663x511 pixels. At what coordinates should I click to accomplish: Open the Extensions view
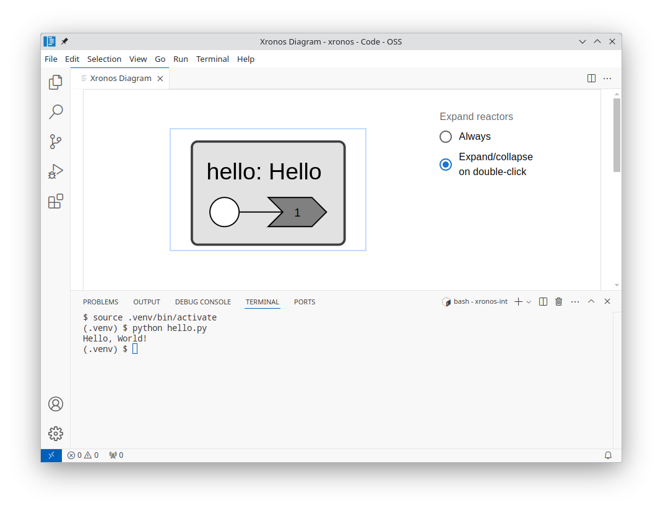point(55,201)
